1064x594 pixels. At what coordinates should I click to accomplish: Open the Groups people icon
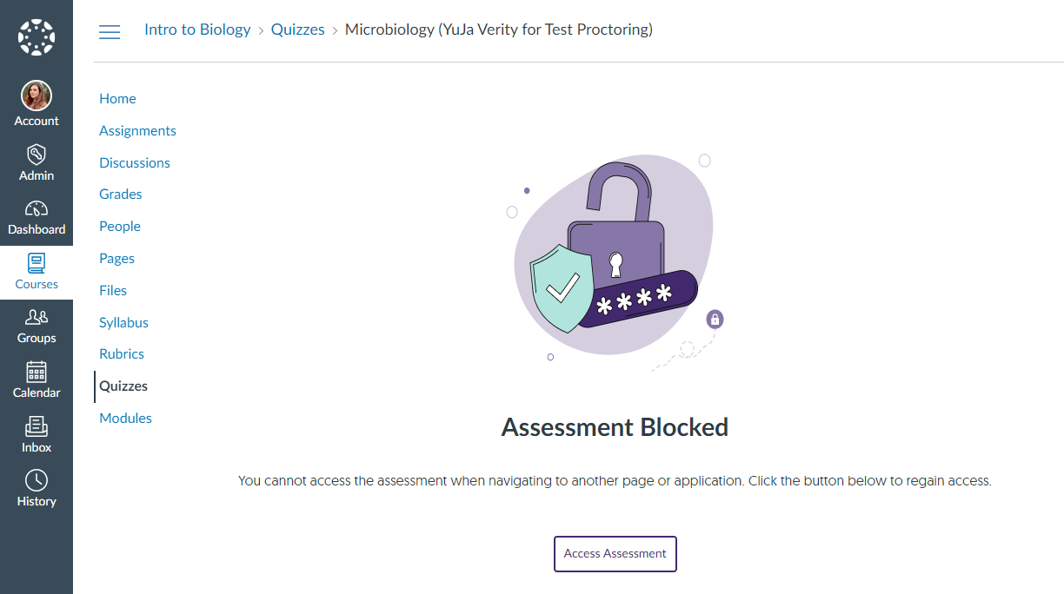click(37, 318)
